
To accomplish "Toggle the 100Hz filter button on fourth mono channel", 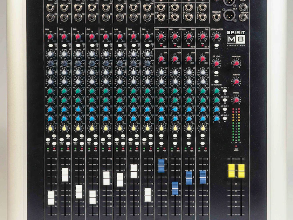I will pos(92,45).
